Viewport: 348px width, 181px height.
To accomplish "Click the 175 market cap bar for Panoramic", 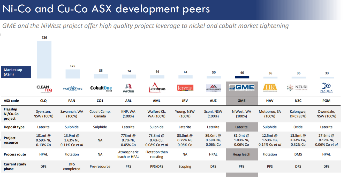I will (73, 74).
